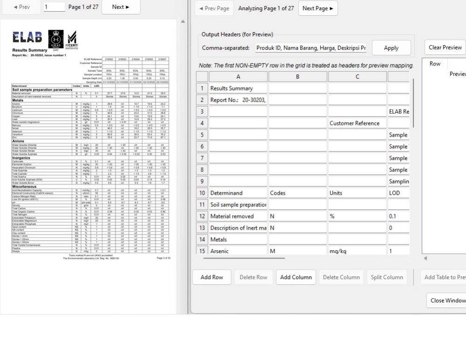Image resolution: width=466 pixels, height=349 pixels.
Task: Click the Delete Column button
Action: click(341, 277)
